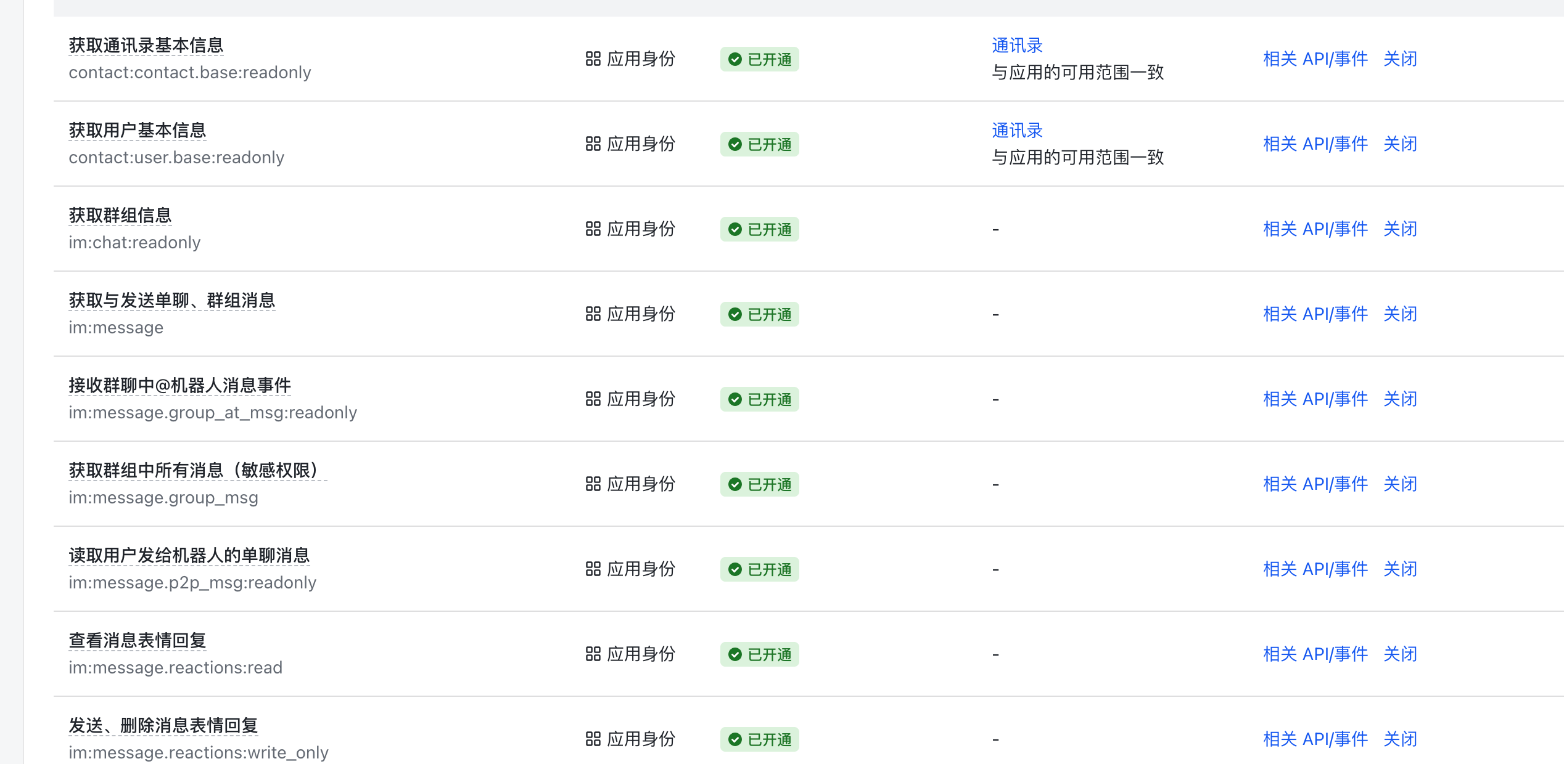Click app identity icon for contact:user.base:readonly row
The height and width of the screenshot is (764, 1564).
pyautogui.click(x=593, y=144)
